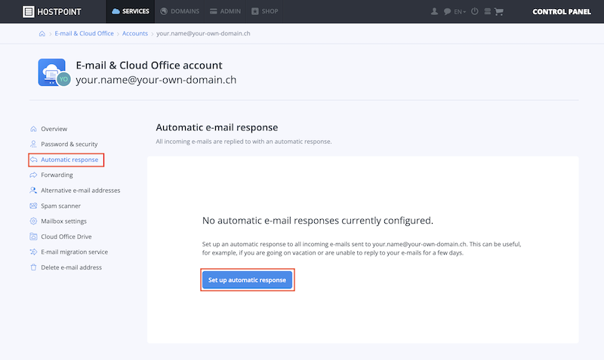Expand the EN language dropdown
Image resolution: width=604 pixels, height=360 pixels.
click(460, 12)
